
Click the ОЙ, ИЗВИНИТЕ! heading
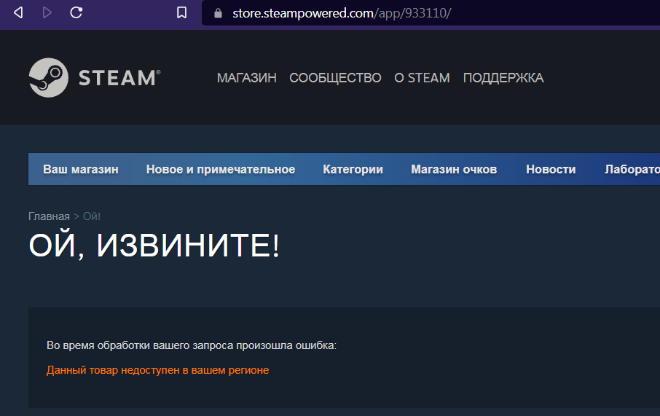pyautogui.click(x=154, y=246)
